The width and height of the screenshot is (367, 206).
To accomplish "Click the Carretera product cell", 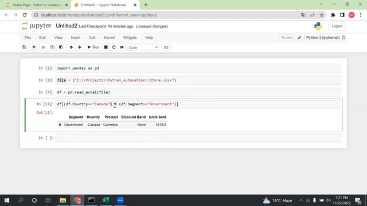I will (x=111, y=125).
